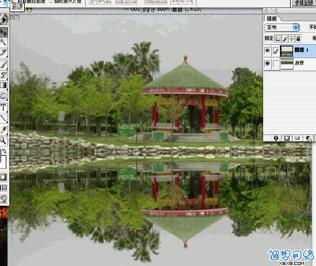
Task: Click Jump to ImageReady icon
Action: (3, 198)
